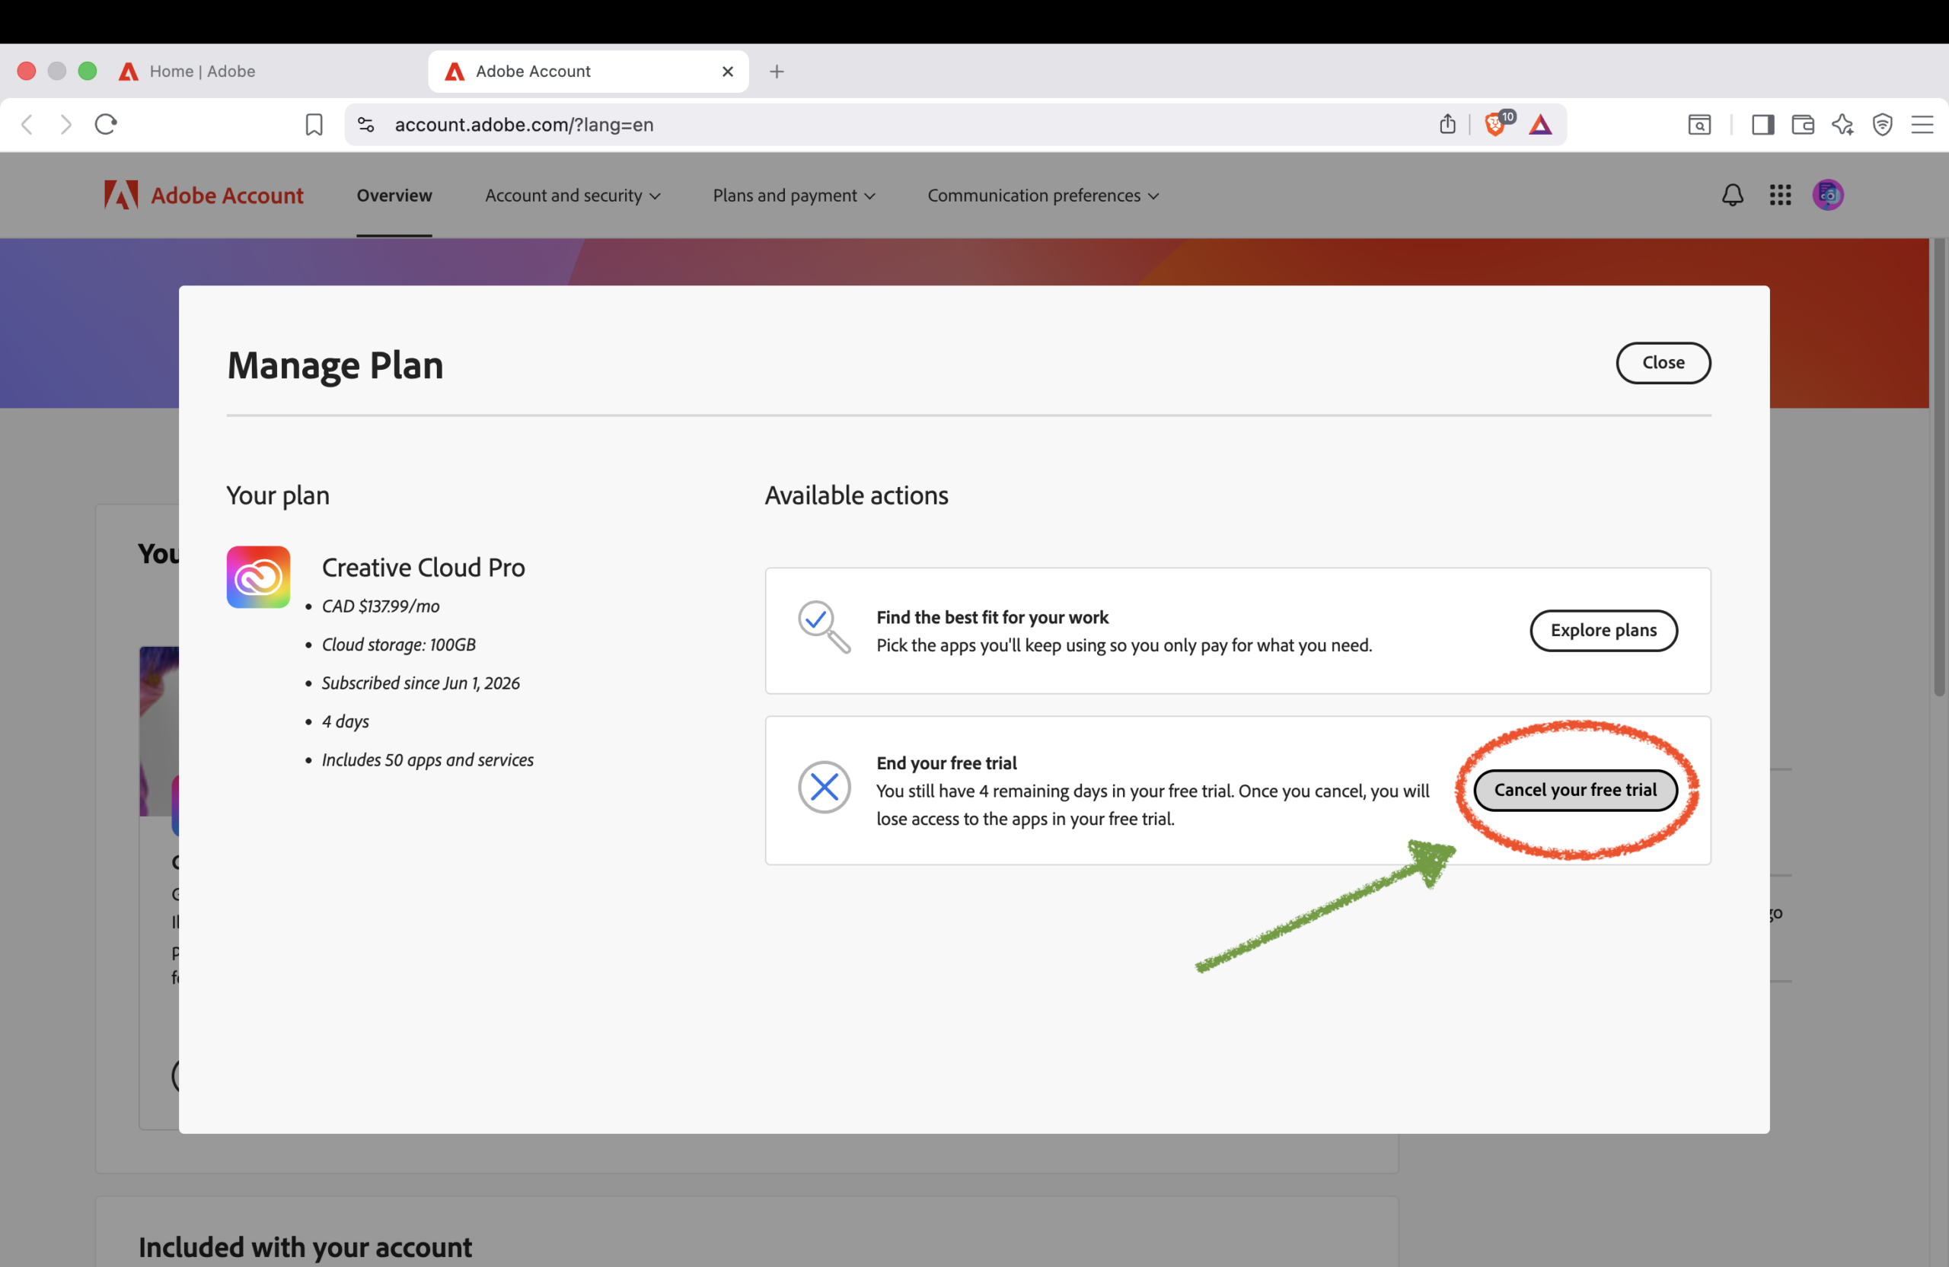This screenshot has height=1267, width=1949.
Task: Open the profile avatar menu
Action: click(1827, 195)
